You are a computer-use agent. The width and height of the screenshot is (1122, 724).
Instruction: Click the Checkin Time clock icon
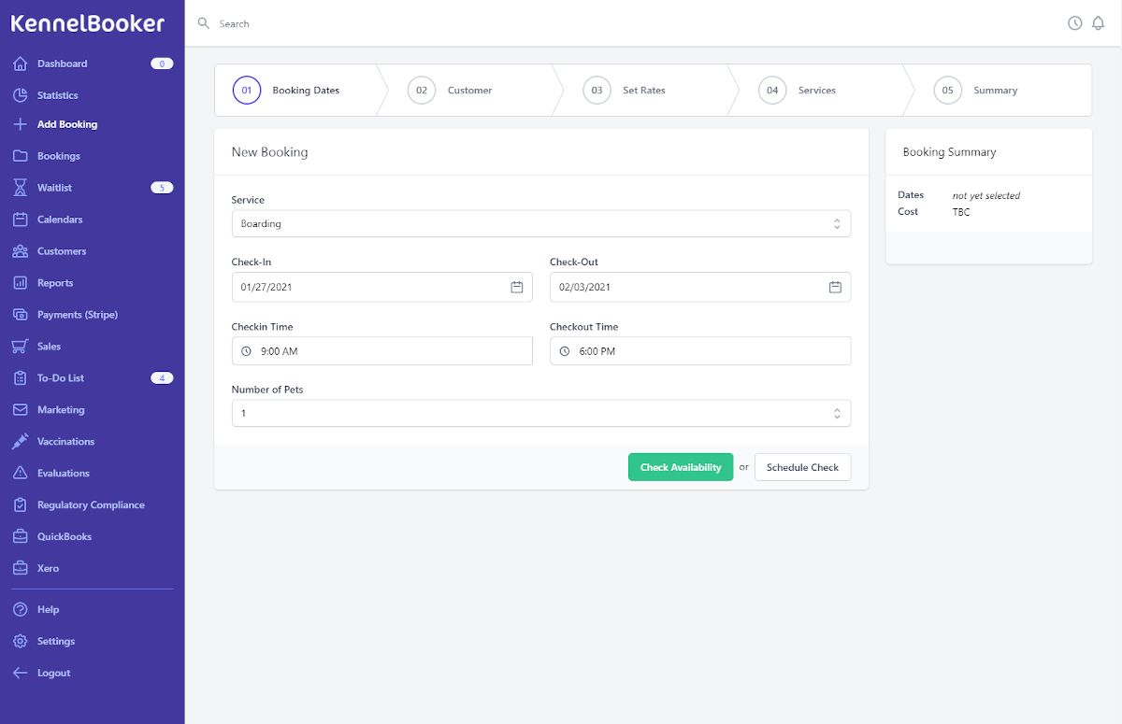point(247,351)
